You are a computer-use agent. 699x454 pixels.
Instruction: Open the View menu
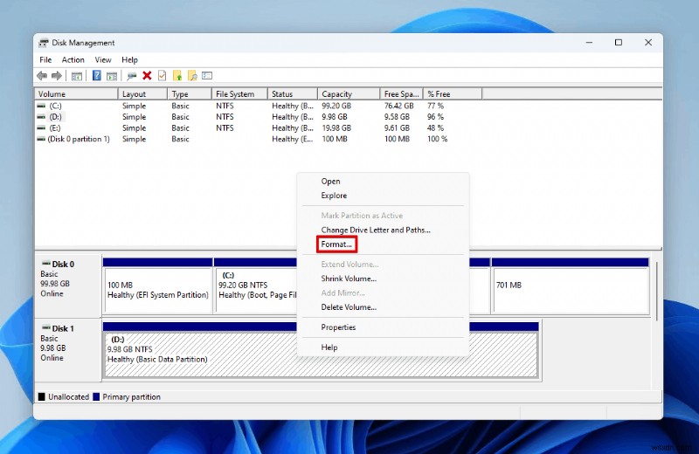(103, 59)
